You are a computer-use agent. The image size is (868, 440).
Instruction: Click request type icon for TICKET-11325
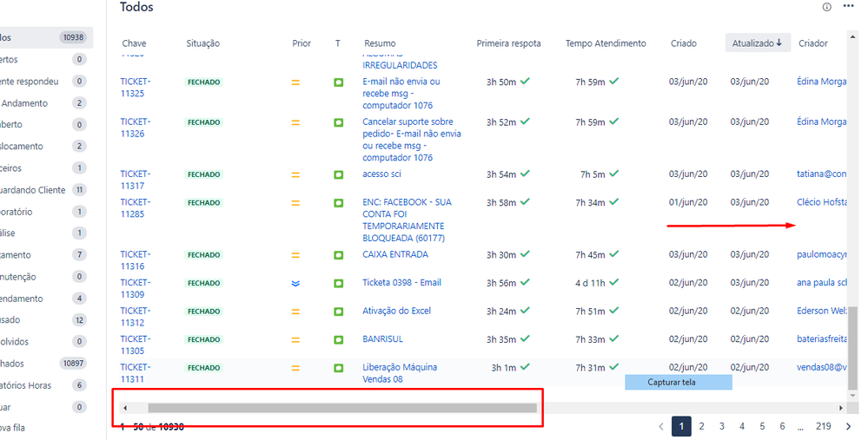click(x=338, y=82)
